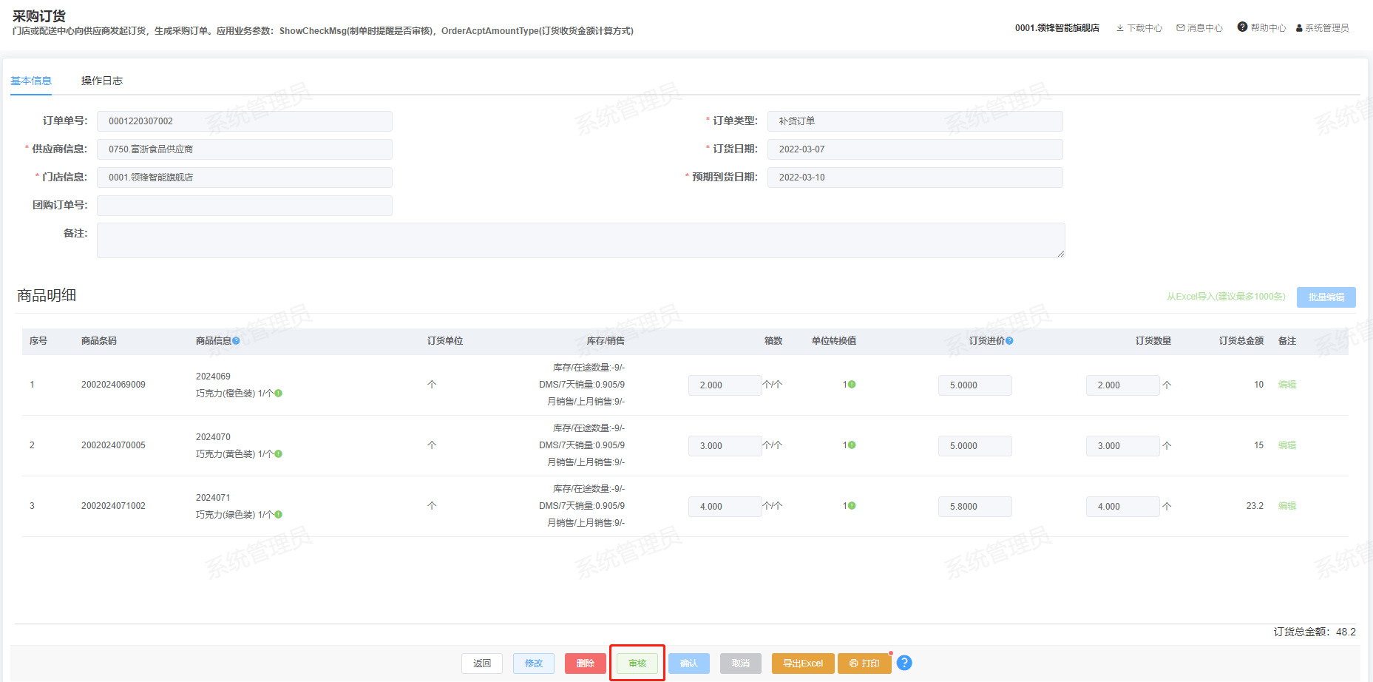Click 编辑 link for row 2 item
Screen dimensions: 1373x682
(x=1286, y=445)
